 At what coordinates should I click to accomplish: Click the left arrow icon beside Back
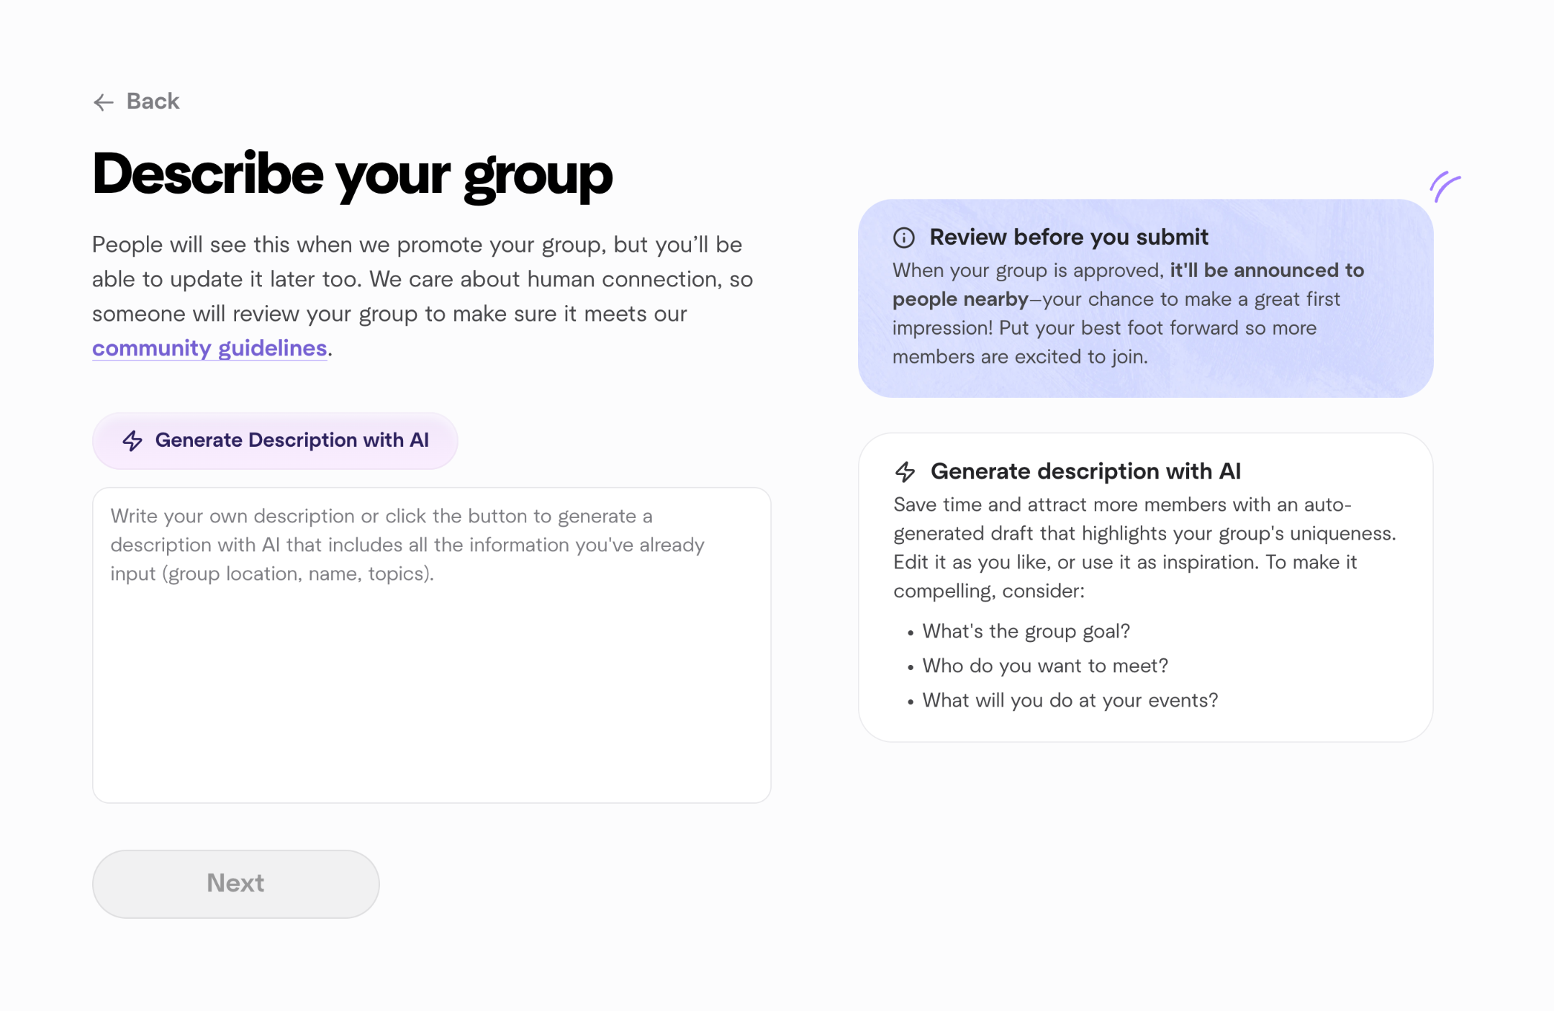pos(104,102)
